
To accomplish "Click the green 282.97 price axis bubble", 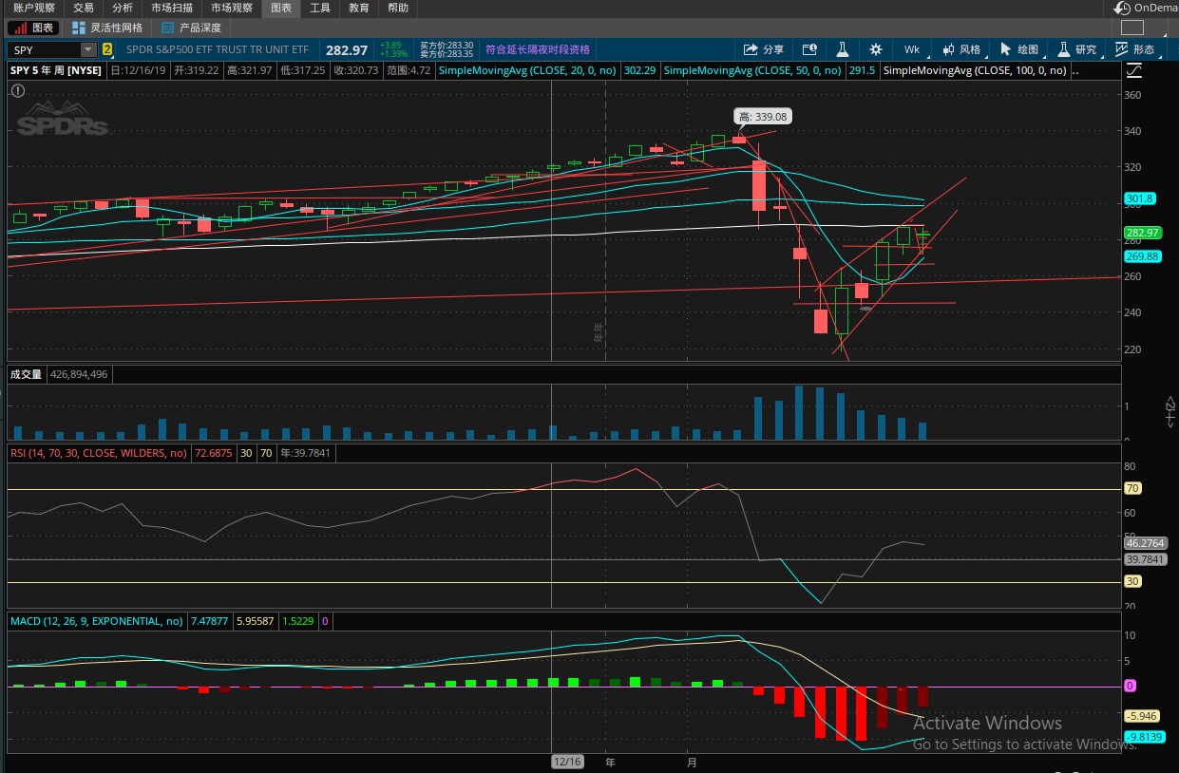I will (x=1142, y=233).
